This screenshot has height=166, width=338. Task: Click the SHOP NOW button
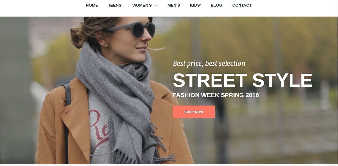[x=194, y=112]
